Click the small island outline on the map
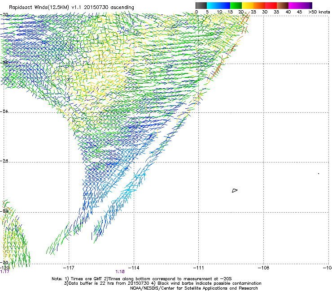332x291 pixels. (235, 191)
